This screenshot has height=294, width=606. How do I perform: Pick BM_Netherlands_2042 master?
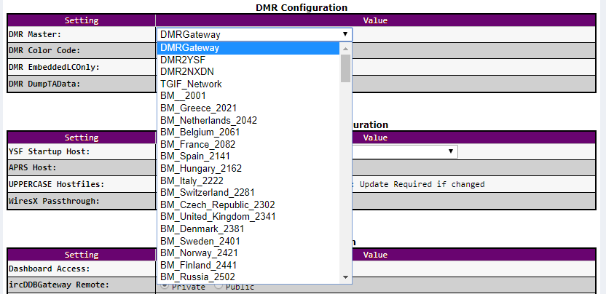coord(249,120)
